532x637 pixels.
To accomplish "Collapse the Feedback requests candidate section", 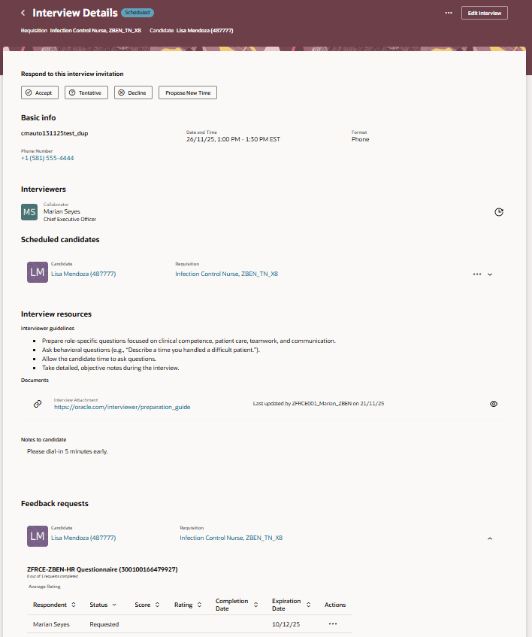I will (x=490, y=538).
